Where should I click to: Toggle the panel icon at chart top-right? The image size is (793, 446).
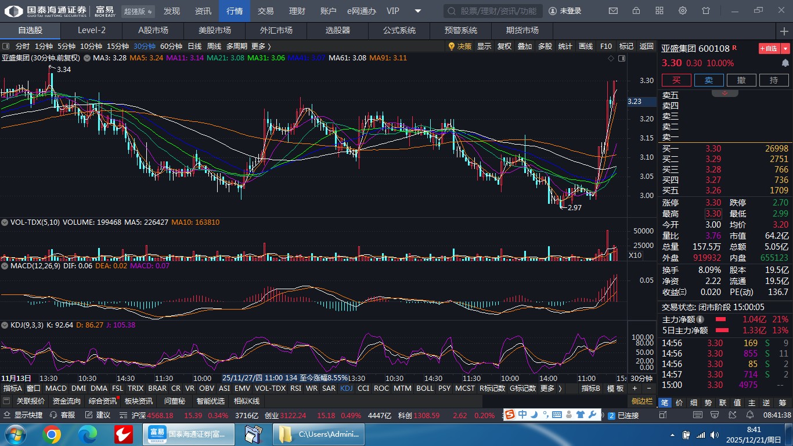622,58
